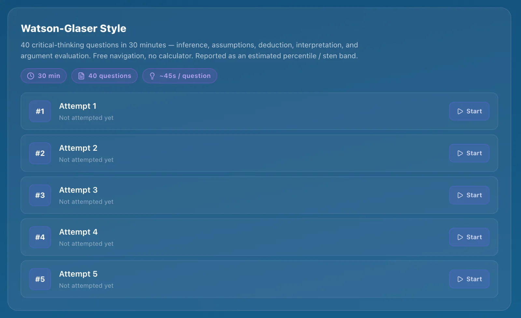Image resolution: width=521 pixels, height=318 pixels.
Task: Click the #2 number badge
Action: [40, 153]
